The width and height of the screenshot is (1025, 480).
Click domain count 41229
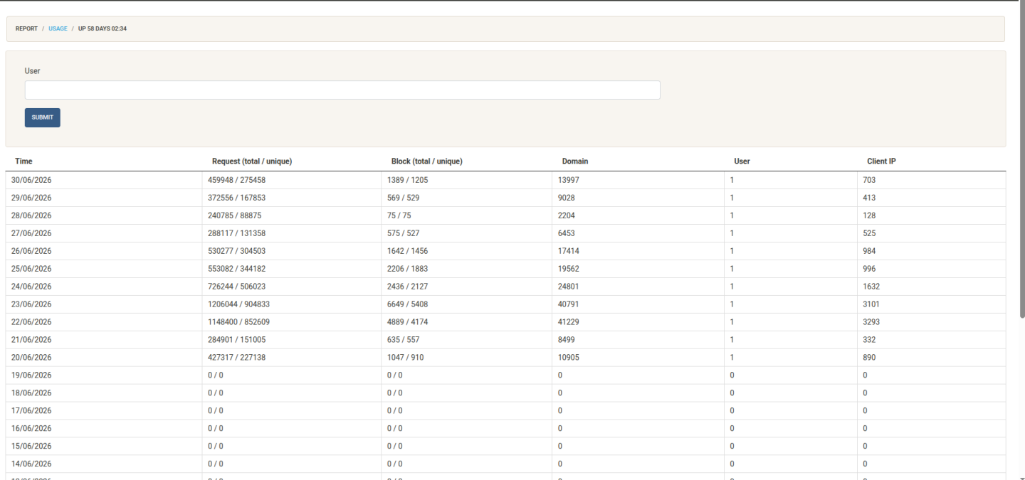569,322
